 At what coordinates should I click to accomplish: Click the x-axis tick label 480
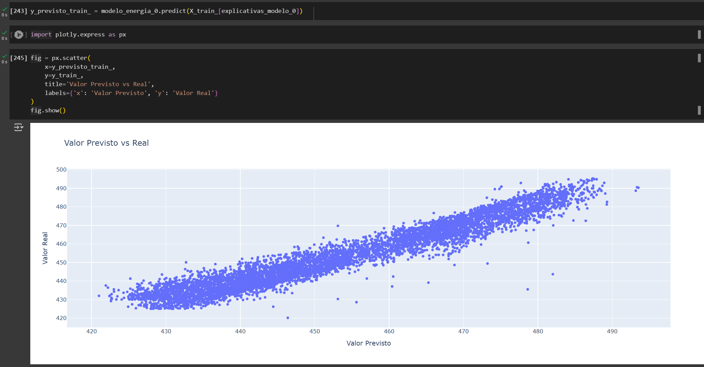click(x=538, y=331)
